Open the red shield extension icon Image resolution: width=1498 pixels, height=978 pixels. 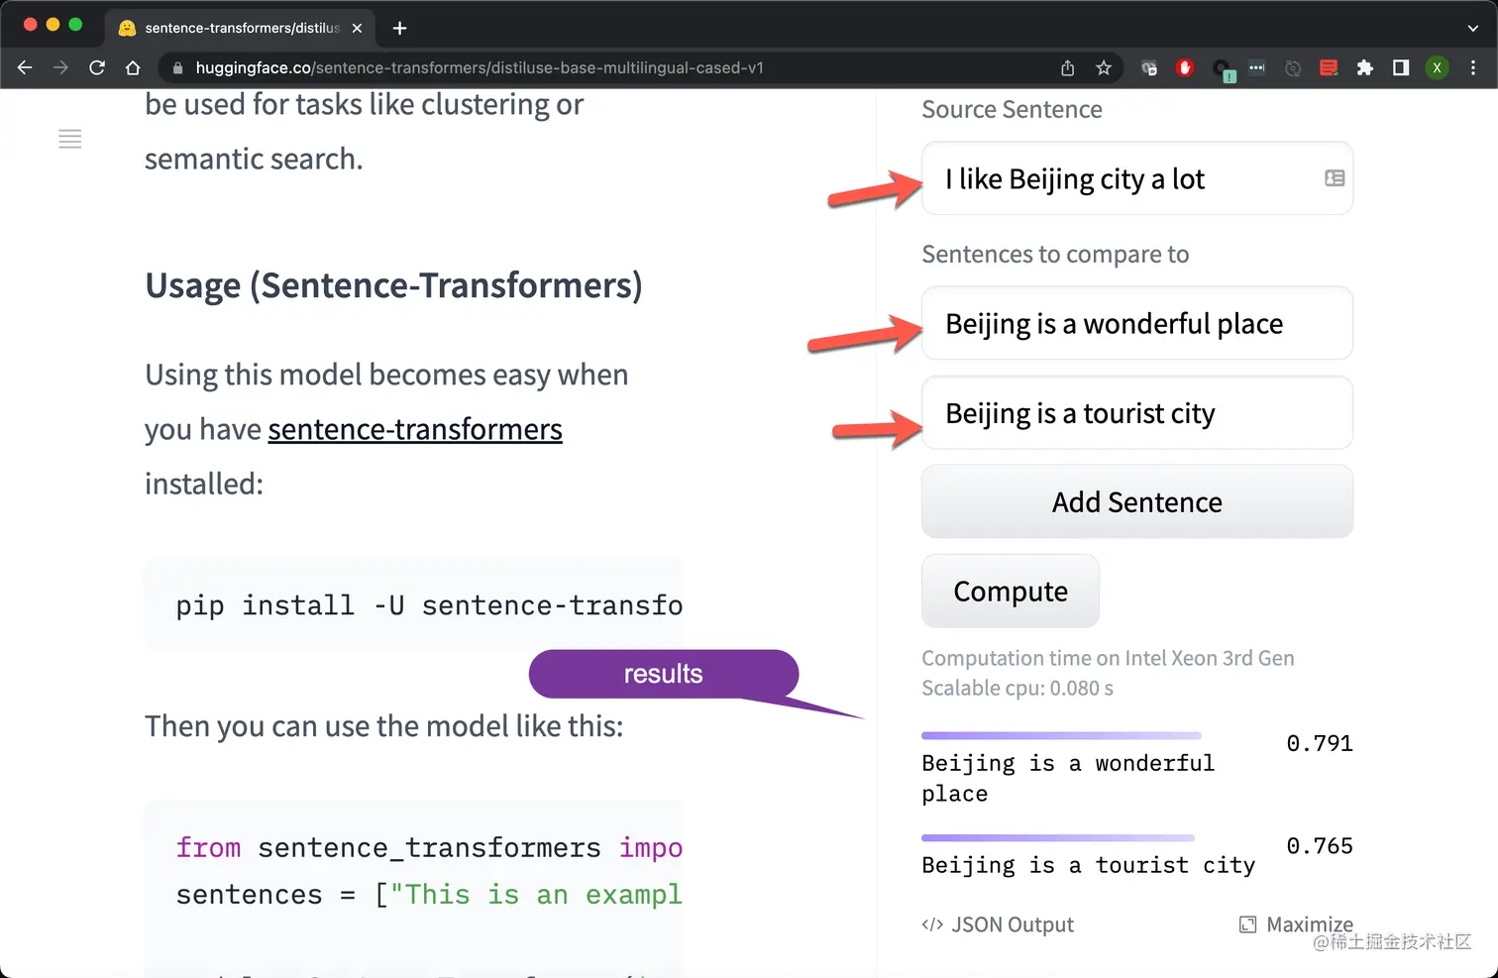1185,67
